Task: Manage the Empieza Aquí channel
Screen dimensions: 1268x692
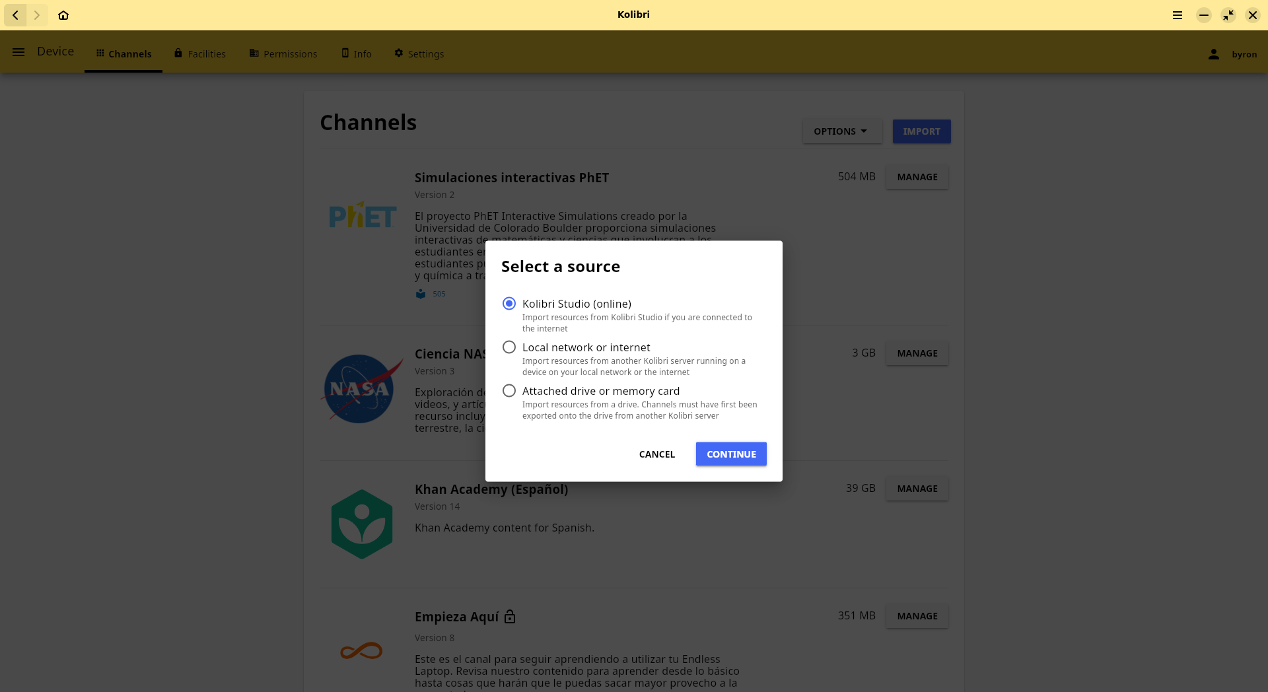Action: (x=917, y=616)
